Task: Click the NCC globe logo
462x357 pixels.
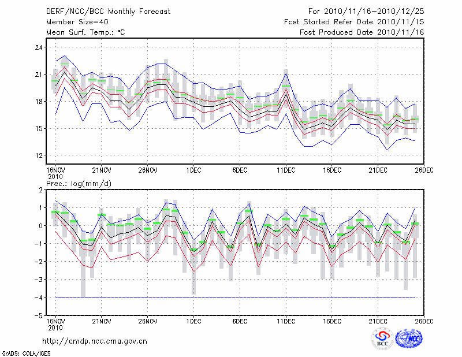Action: (x=411, y=339)
